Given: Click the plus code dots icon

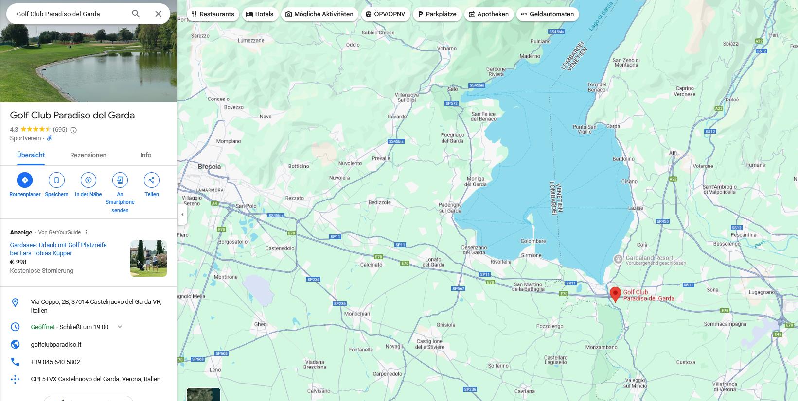Looking at the screenshot, I should [15, 379].
